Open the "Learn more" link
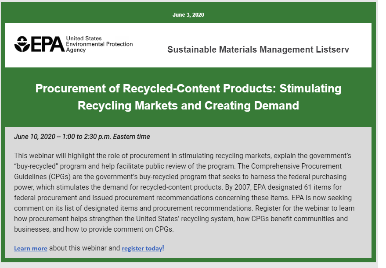This screenshot has height=268, width=386. pos(30,248)
